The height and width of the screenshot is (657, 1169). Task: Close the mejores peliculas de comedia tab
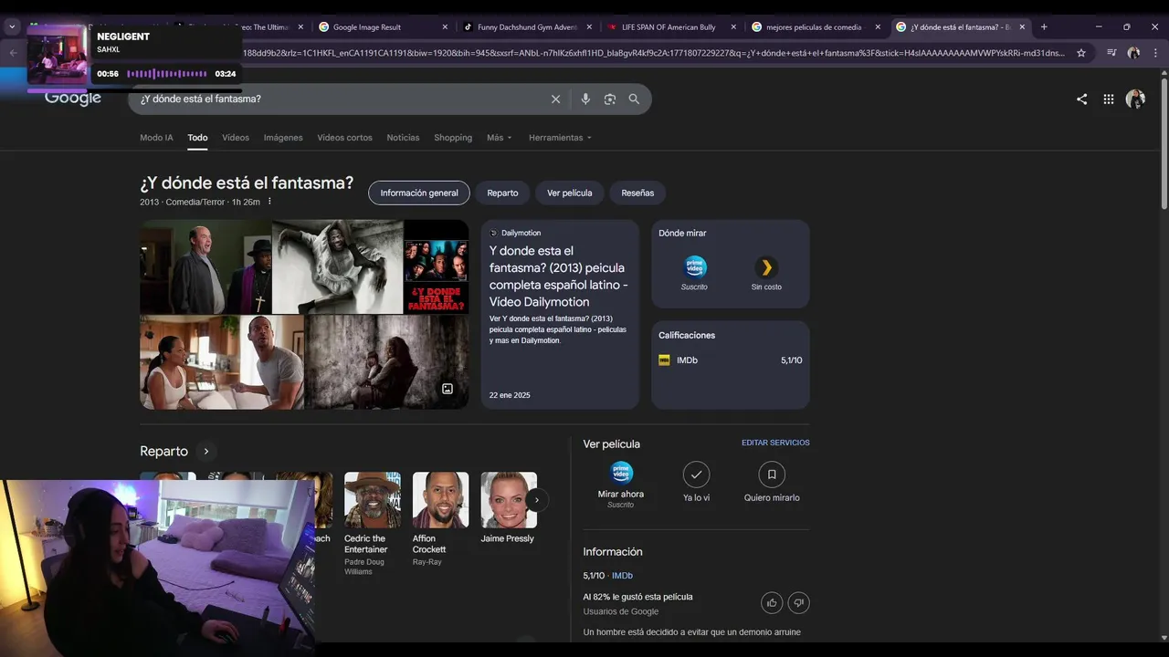pyautogui.click(x=878, y=27)
